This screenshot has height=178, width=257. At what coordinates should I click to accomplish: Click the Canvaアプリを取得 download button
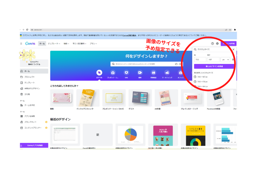click(34, 145)
